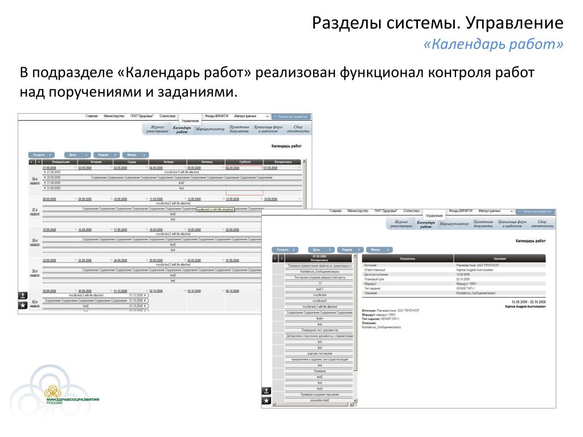583x437 pixels.
Task: Open 'Министерство' menu in the day view screenshot
Action: (358, 211)
